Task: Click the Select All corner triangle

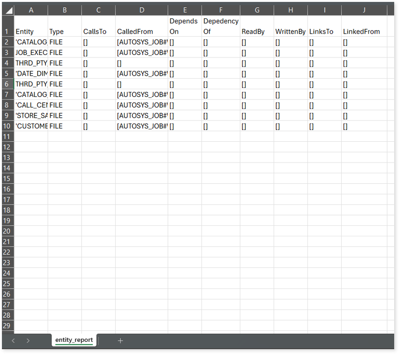Action: 8,10
